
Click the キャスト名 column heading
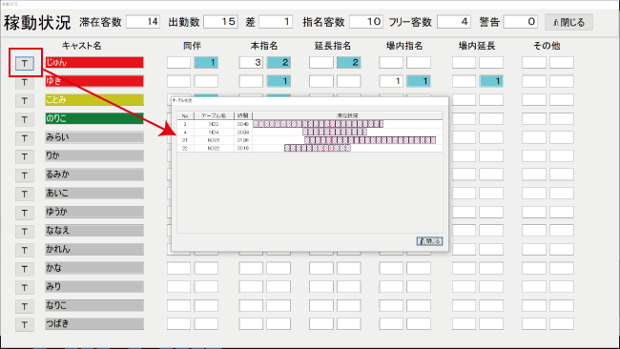click(81, 46)
